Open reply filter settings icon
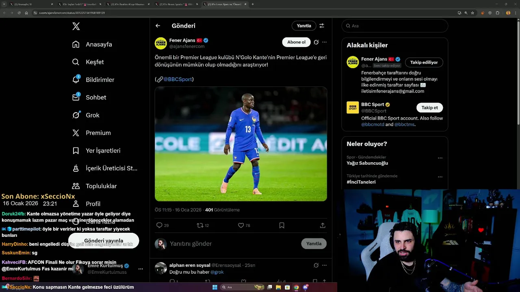This screenshot has width=520, height=292. [322, 26]
